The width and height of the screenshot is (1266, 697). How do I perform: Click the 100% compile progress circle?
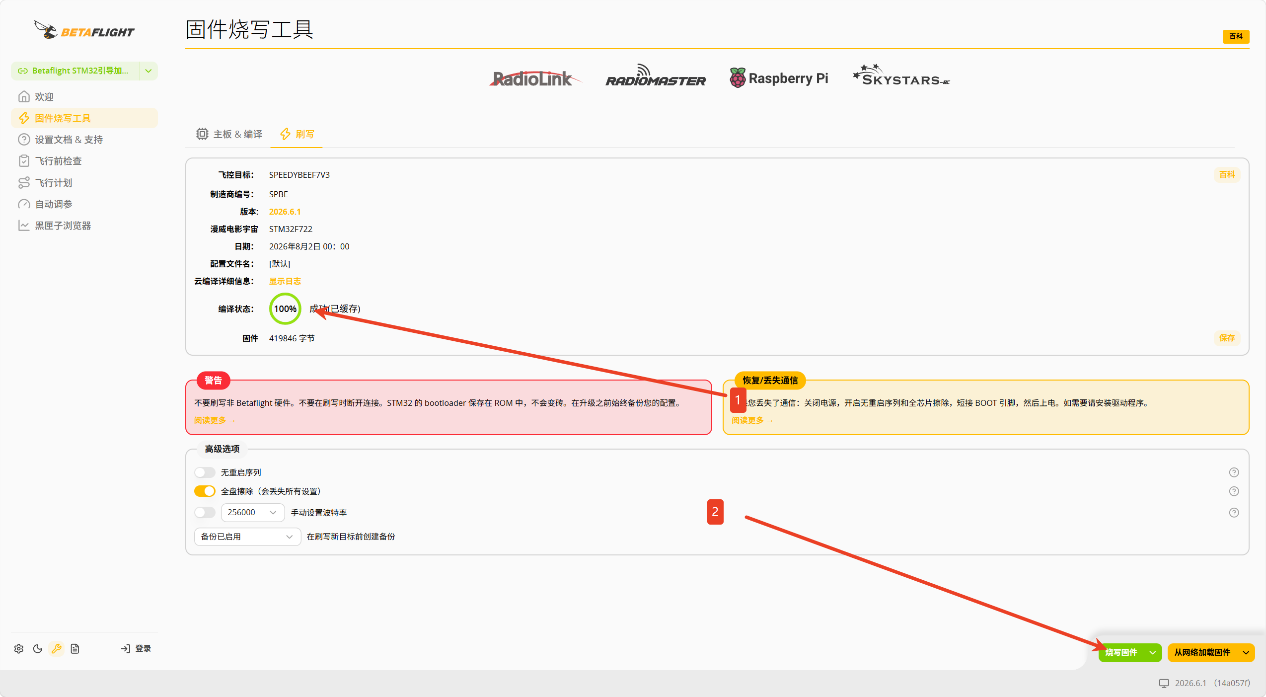click(x=285, y=309)
